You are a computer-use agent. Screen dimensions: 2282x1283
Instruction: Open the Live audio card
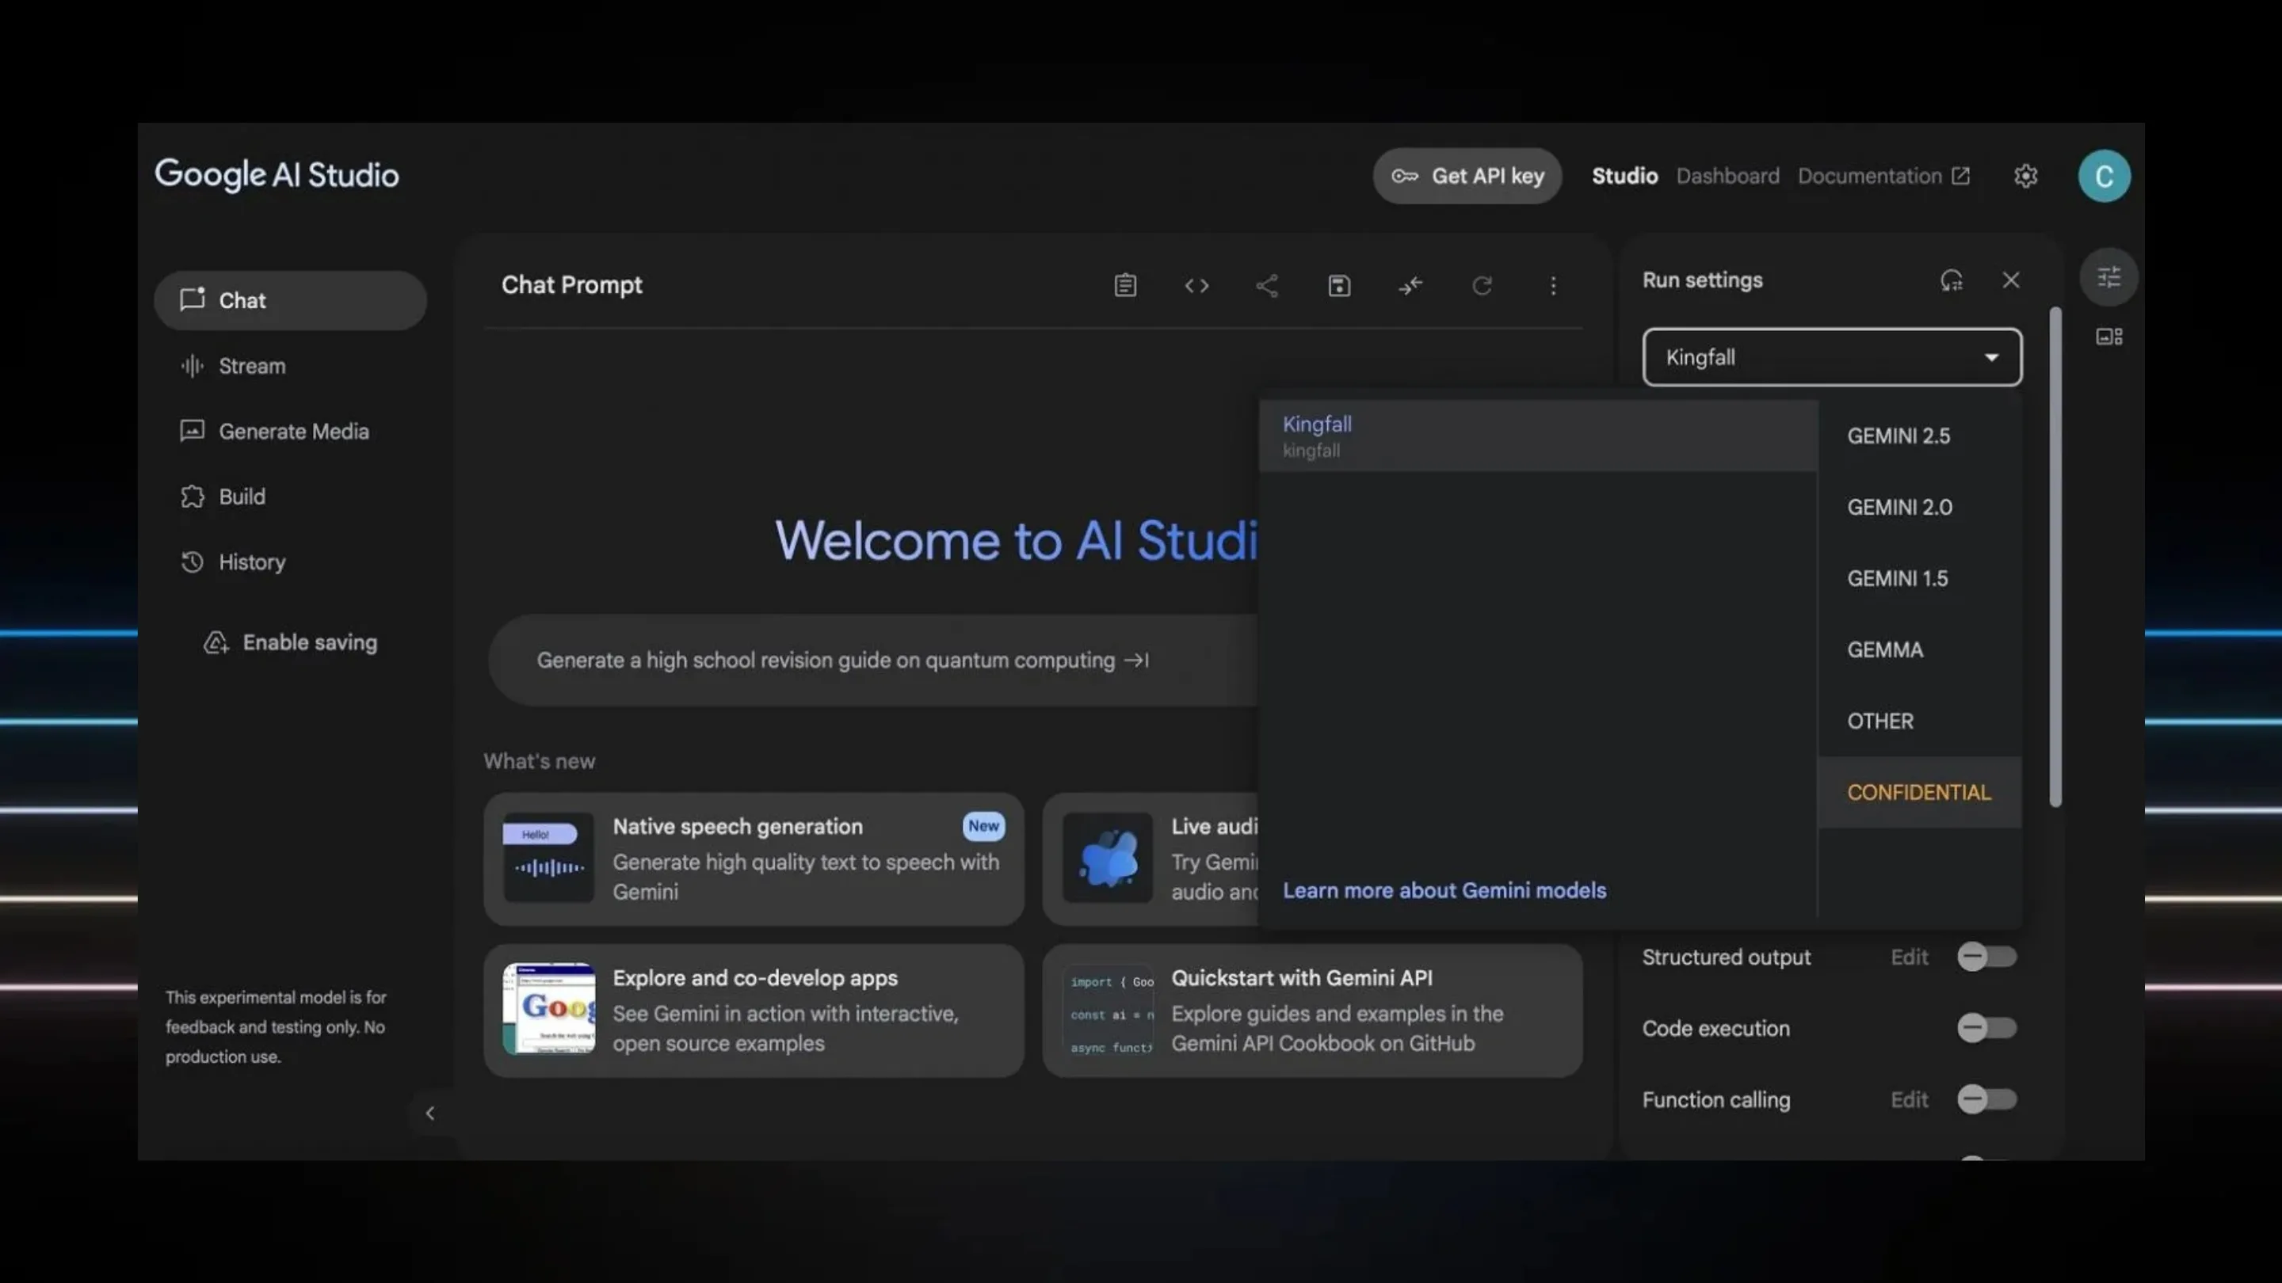click(x=1151, y=859)
